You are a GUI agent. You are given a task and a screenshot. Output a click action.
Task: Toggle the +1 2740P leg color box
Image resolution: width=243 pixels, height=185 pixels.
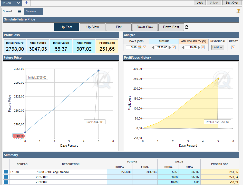[x=6, y=182]
